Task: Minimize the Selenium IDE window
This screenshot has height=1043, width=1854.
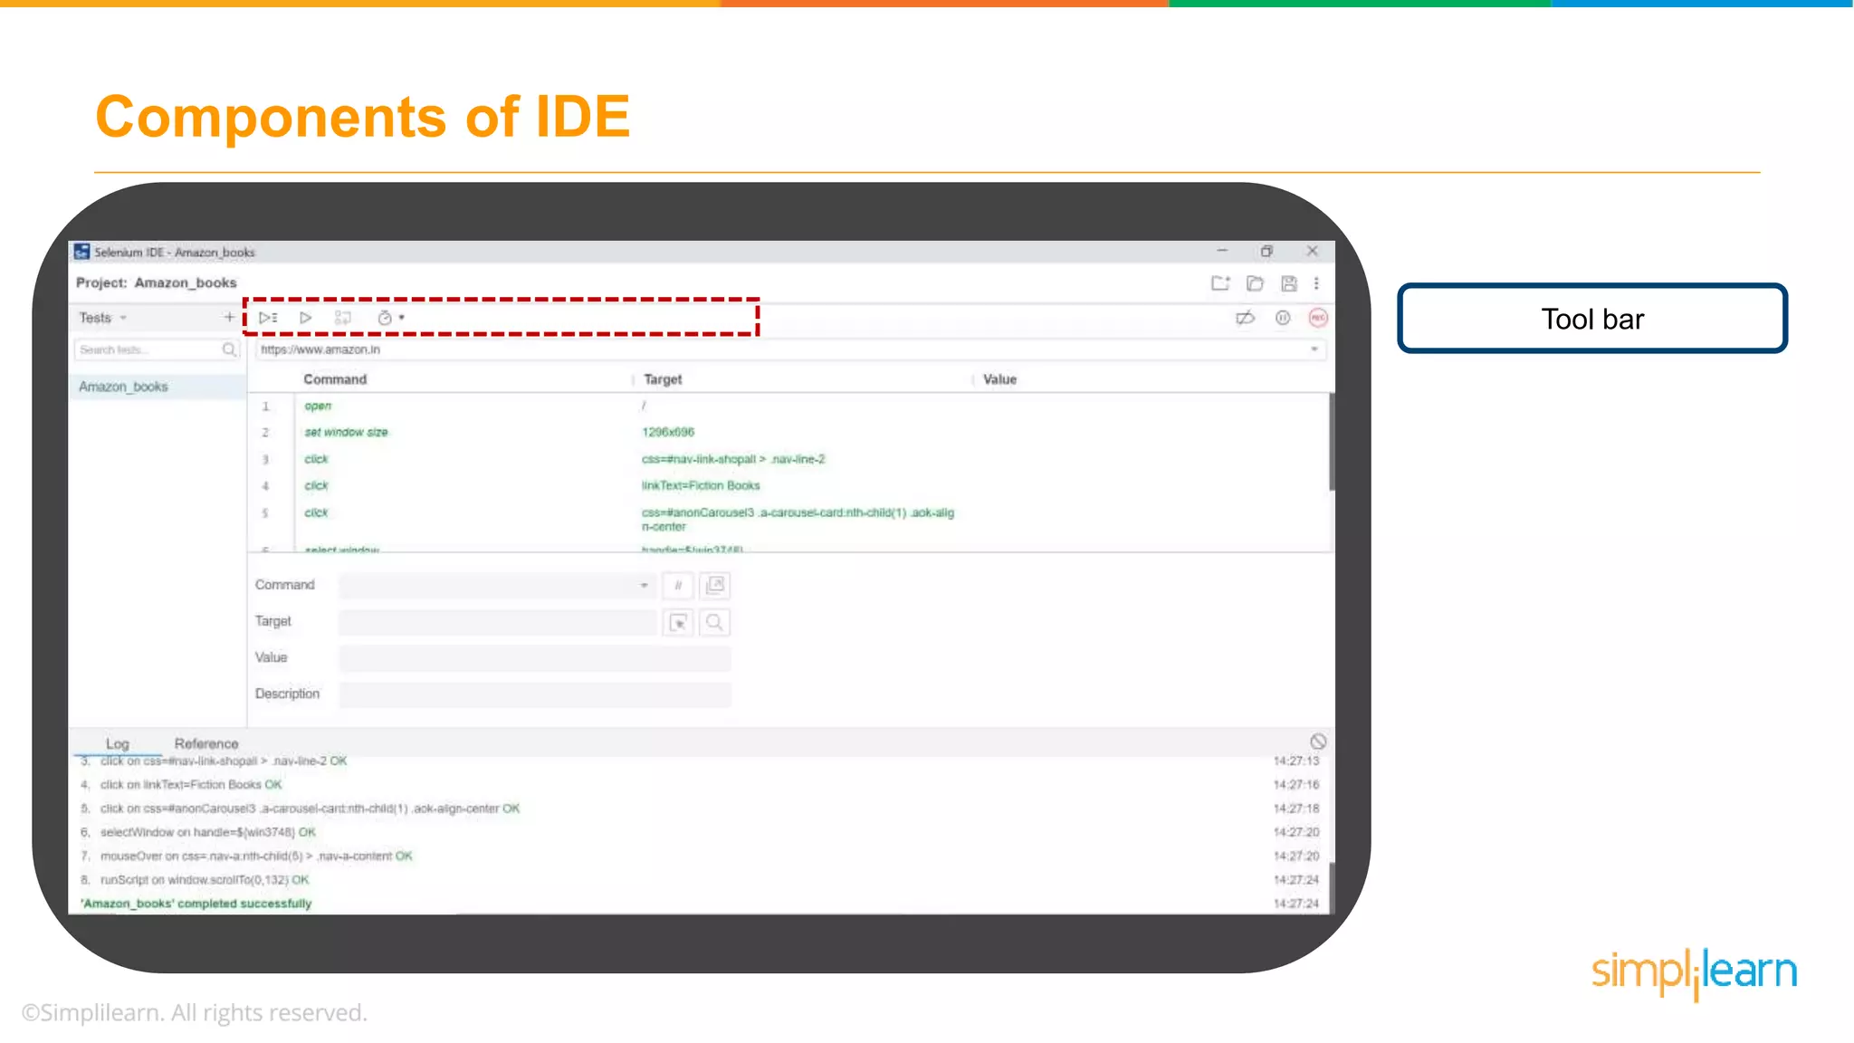Action: coord(1222,251)
